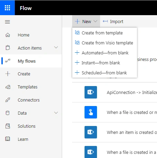Open 'When an item is created o' flow

coord(132,132)
